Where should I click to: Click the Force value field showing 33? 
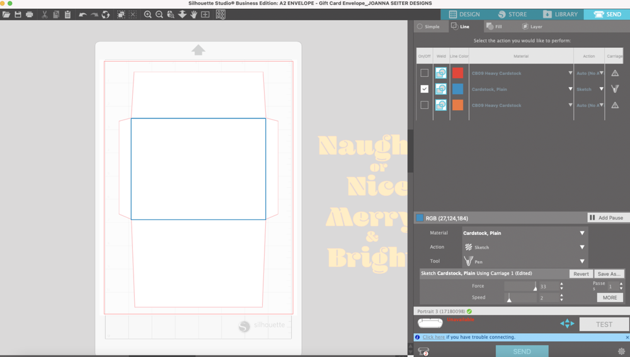pos(549,286)
